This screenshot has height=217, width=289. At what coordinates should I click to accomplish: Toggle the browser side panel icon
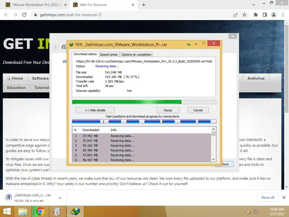[265, 15]
